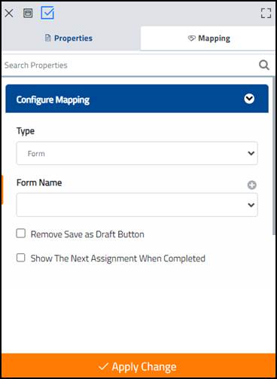Click the fullscreen expand icon

tap(266, 13)
